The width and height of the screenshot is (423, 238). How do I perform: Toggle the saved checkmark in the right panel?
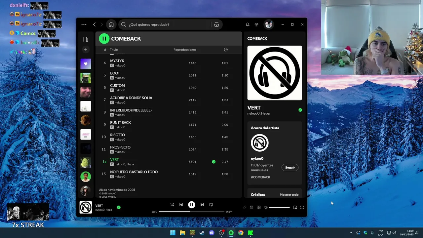[x=300, y=110]
